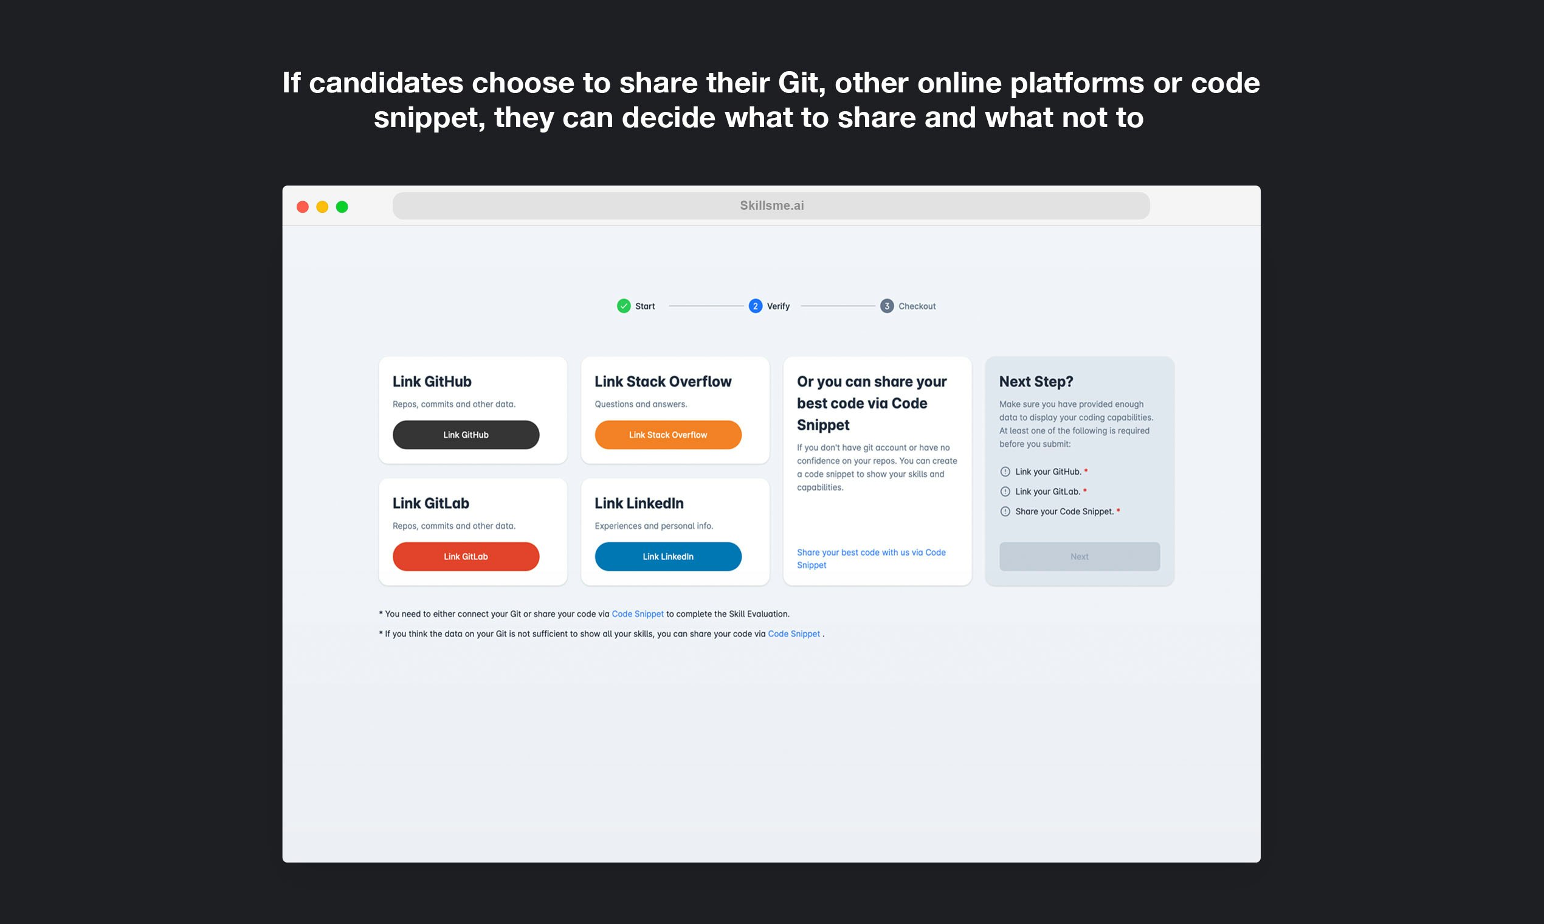Click the green Start completion checkmark icon
Viewport: 1544px width, 924px height.
pyautogui.click(x=624, y=306)
